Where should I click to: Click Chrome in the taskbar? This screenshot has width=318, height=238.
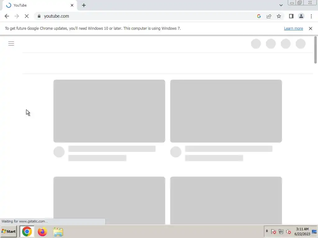[27, 231]
